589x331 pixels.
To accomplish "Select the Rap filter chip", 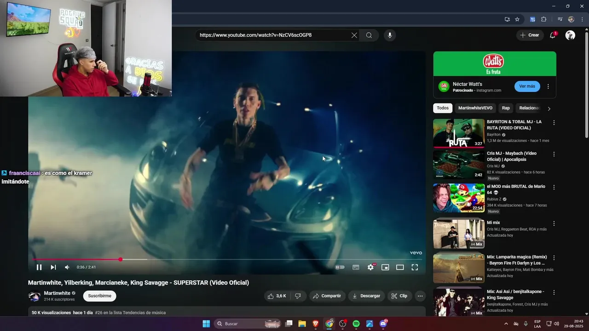I will [x=506, y=108].
